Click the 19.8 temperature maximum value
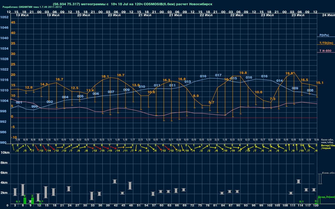This screenshot has width=335, height=209. 243,73
